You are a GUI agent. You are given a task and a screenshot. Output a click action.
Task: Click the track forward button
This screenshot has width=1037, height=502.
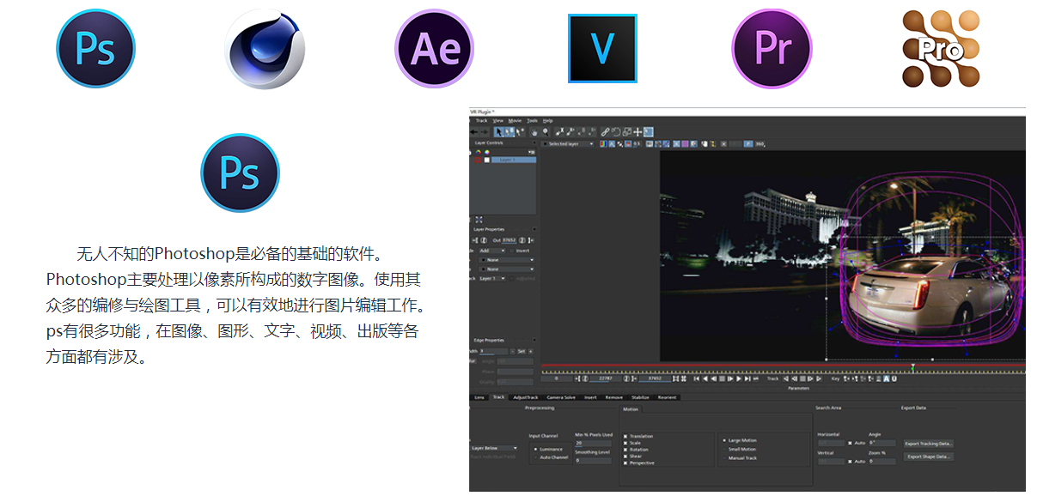pyautogui.click(x=819, y=378)
